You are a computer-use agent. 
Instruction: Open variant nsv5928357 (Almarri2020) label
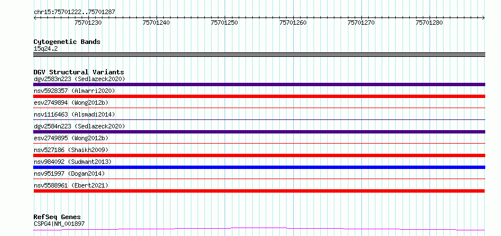pos(74,91)
